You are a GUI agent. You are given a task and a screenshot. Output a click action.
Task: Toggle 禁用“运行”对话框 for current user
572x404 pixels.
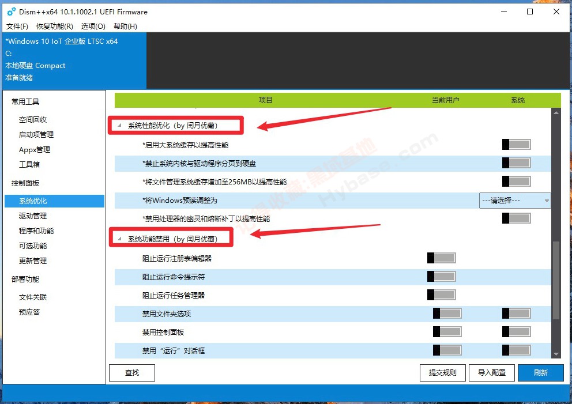[x=447, y=350]
